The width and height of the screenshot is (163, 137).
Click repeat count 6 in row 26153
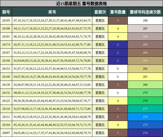pos(118,69)
